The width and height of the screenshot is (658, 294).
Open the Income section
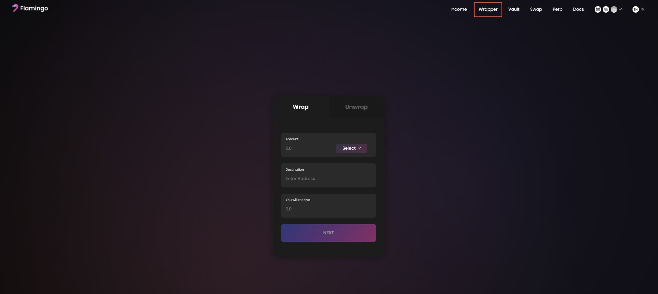[459, 9]
